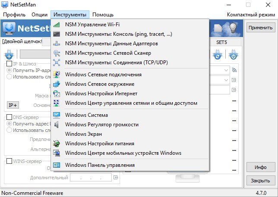Click the Применить button
Viewport: 278px width, 197px height.
click(260, 28)
